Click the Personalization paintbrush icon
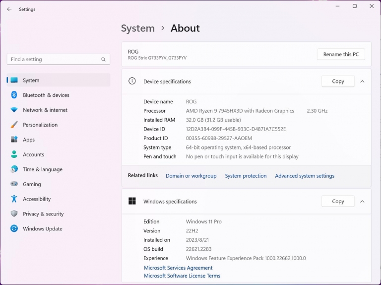 tap(14, 125)
